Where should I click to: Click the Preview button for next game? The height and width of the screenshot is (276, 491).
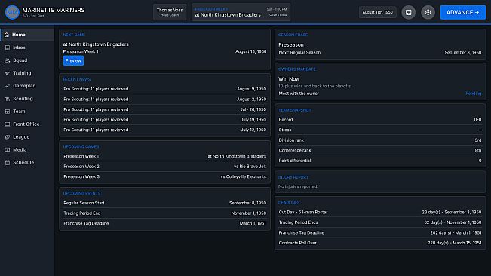(73, 61)
